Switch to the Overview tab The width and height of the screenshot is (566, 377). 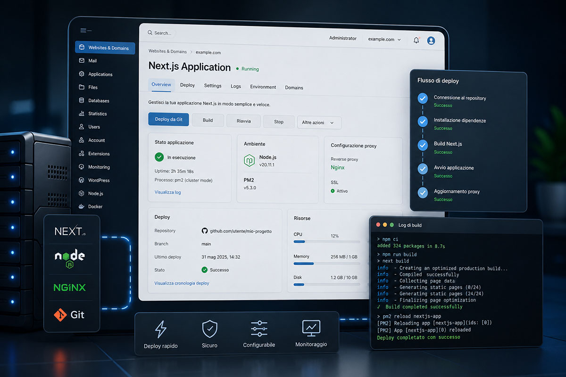coord(161,85)
